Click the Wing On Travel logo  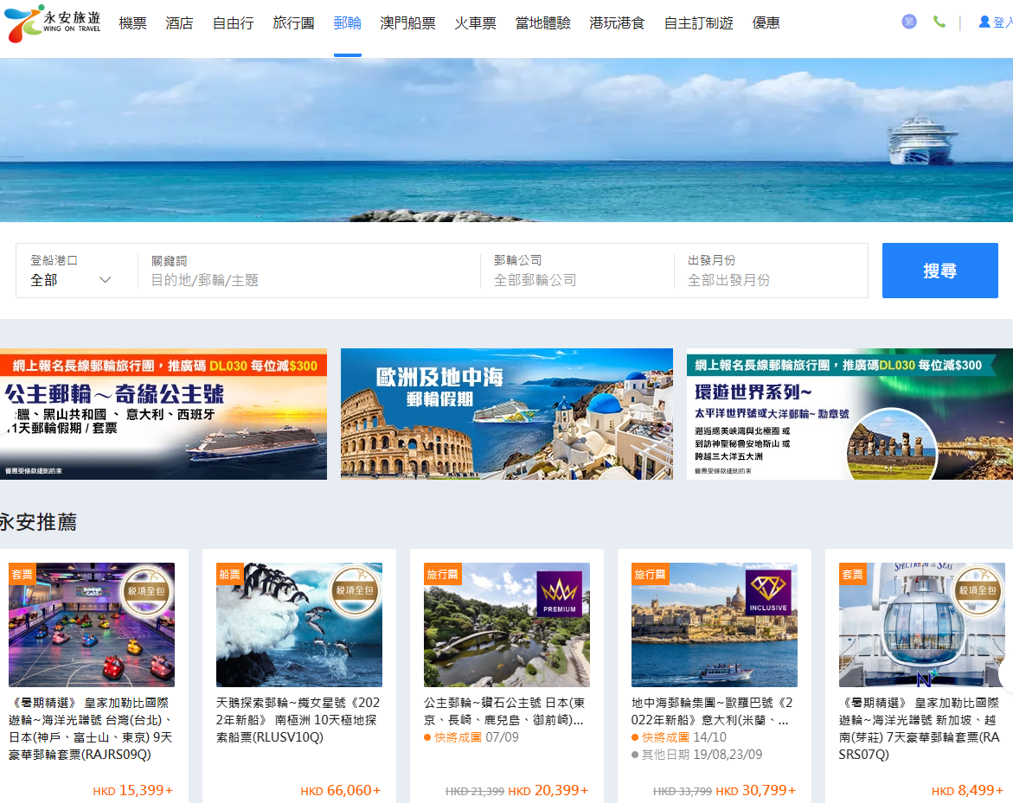(x=52, y=23)
